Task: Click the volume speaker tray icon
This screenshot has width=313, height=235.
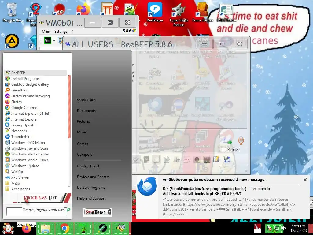Action: pyautogui.click(x=283, y=228)
